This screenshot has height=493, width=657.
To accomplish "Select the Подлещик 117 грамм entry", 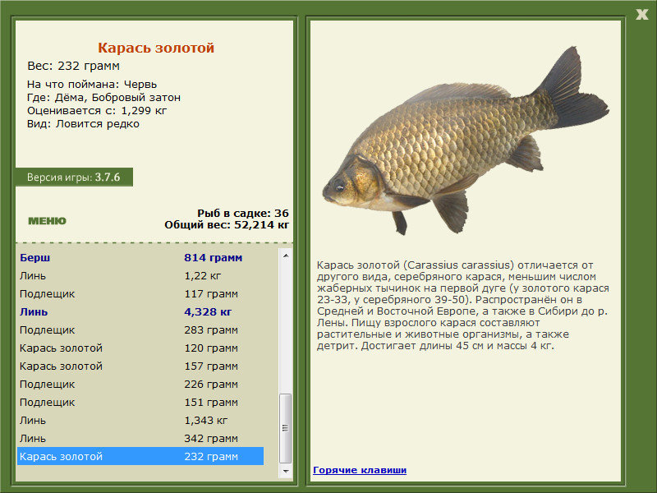I will tap(140, 294).
